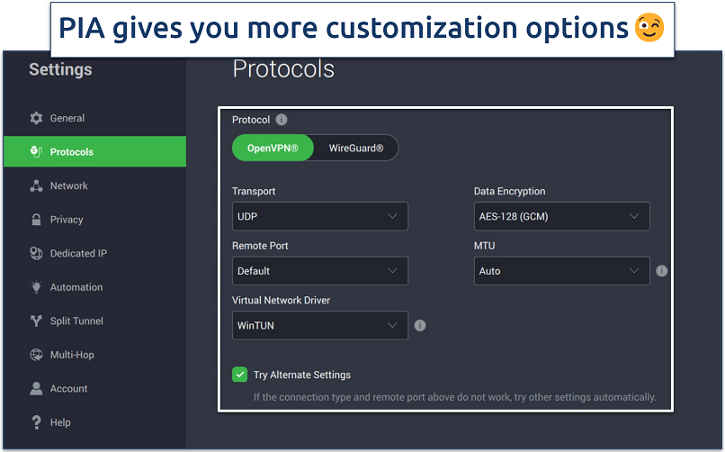
Task: Select the OpenVPN protocol option
Action: coord(273,149)
